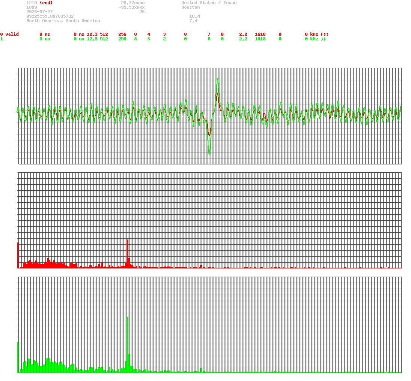Click the green row value 12.3

92,39
